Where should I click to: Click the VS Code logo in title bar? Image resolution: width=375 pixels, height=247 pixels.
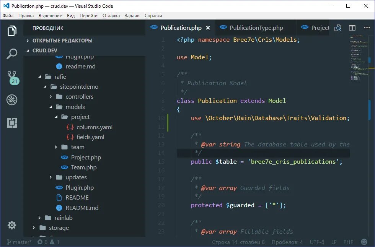pyautogui.click(x=7, y=6)
